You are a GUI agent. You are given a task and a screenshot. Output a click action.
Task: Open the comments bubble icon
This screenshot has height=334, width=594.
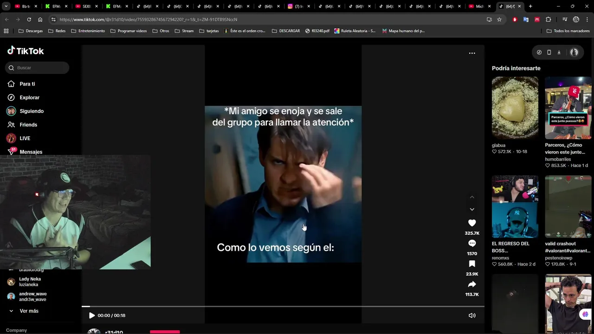click(x=472, y=244)
